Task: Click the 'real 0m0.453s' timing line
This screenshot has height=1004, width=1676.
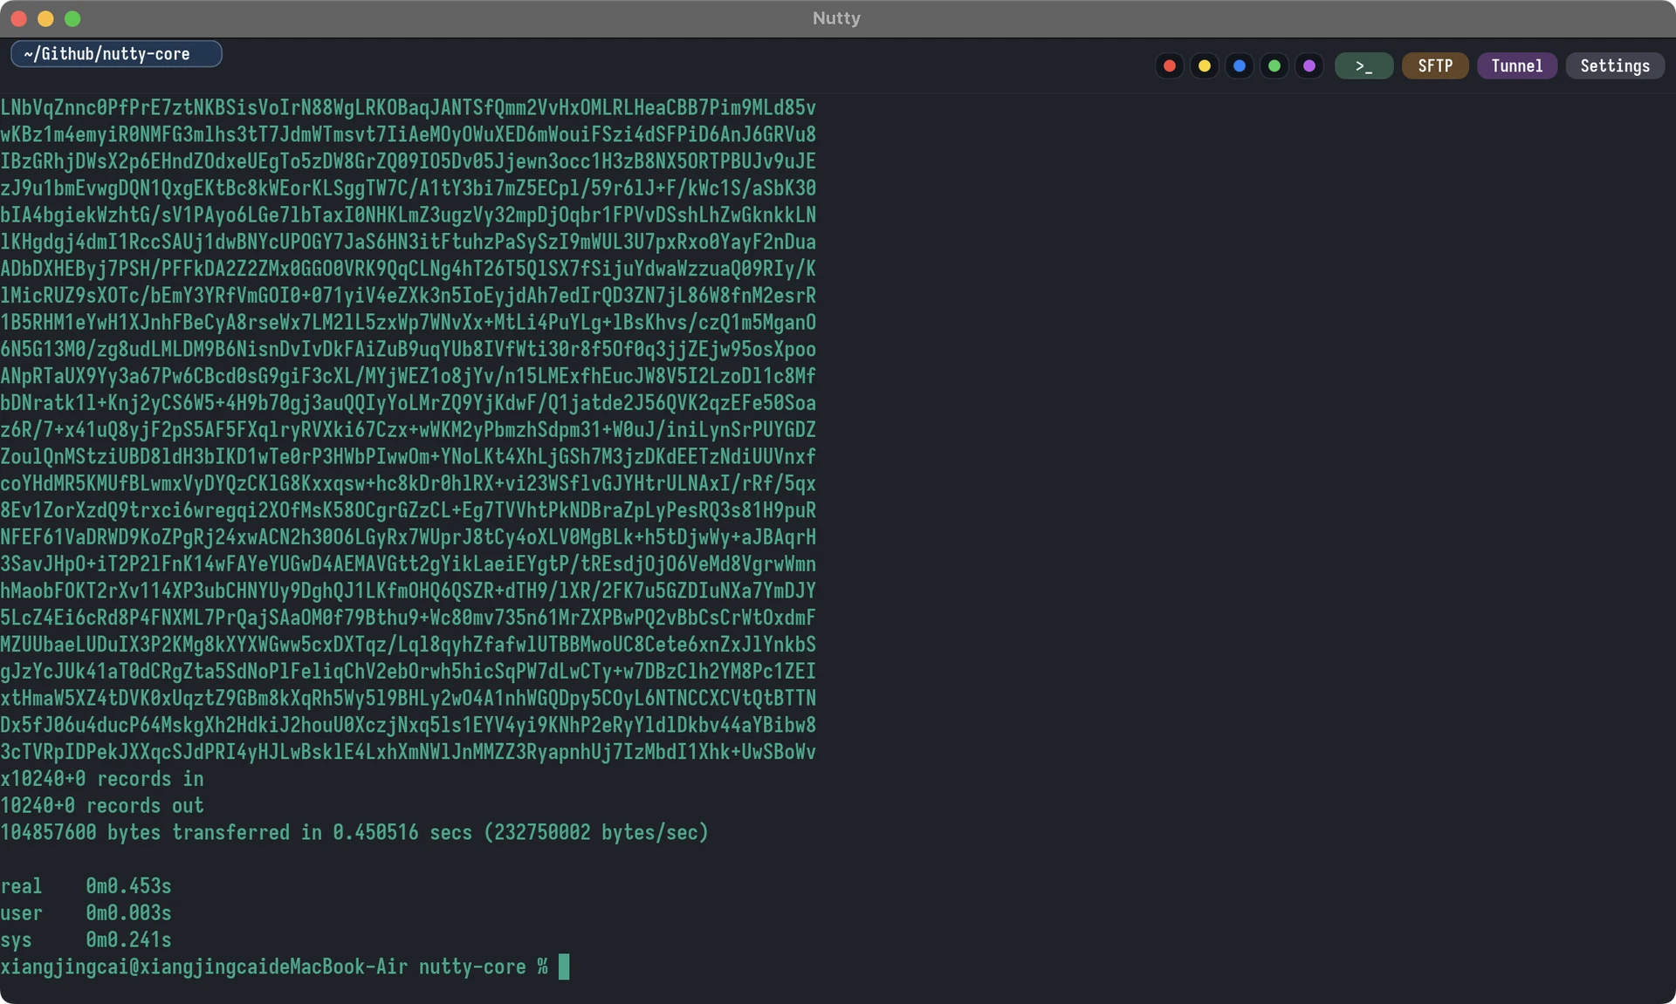Action: [86, 886]
